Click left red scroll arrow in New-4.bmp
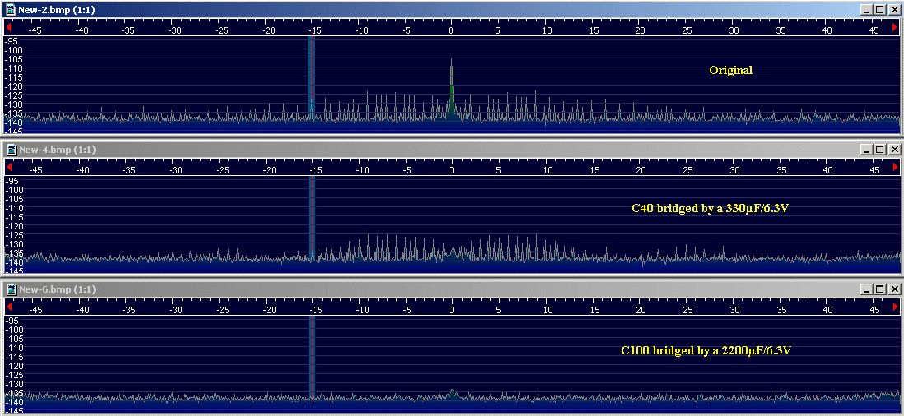This screenshot has height=416, width=904. tap(9, 167)
